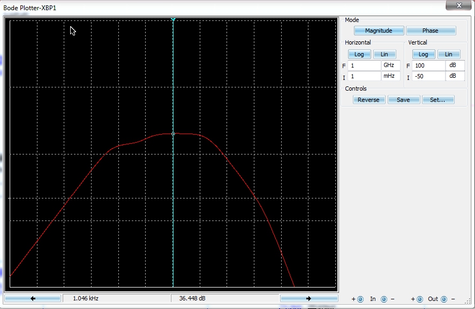Click the In positive terminal
Image resolution: width=475 pixels, height=309 pixels.
point(360,299)
